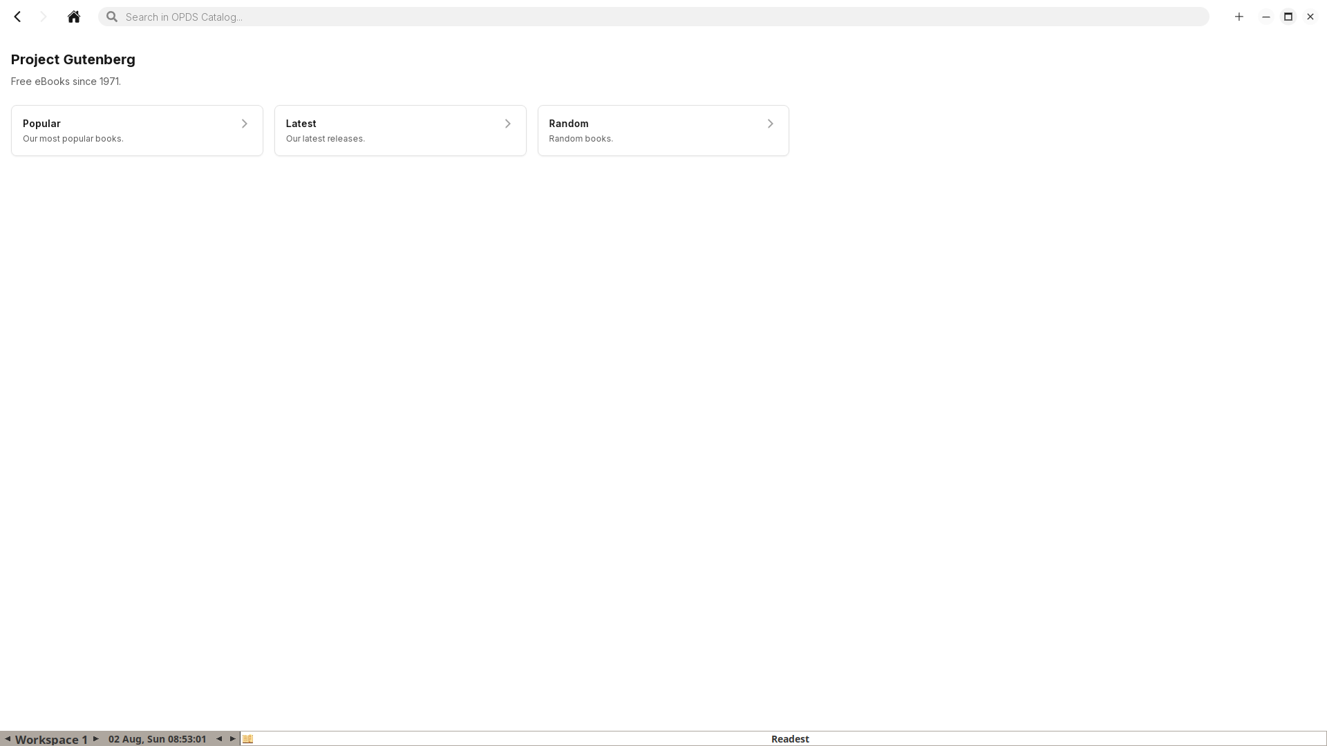Click the Workspace 1 label

[x=51, y=739]
